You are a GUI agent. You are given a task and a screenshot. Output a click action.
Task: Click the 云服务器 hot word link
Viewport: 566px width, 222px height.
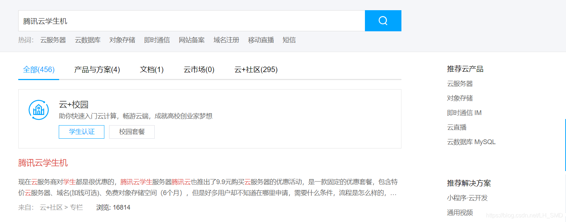53,40
